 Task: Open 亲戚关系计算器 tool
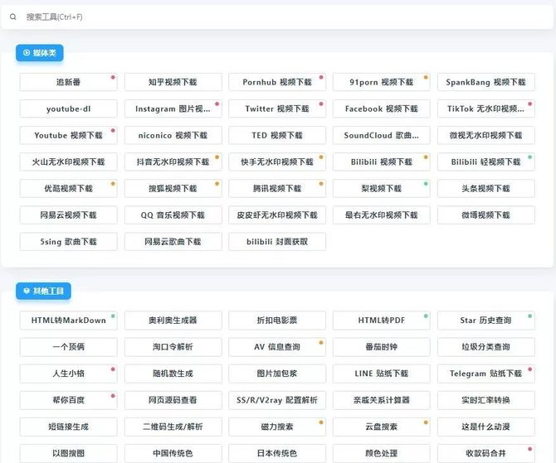381,400
